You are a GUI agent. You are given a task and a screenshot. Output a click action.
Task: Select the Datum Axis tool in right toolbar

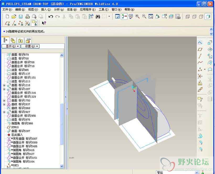coord(200,56)
